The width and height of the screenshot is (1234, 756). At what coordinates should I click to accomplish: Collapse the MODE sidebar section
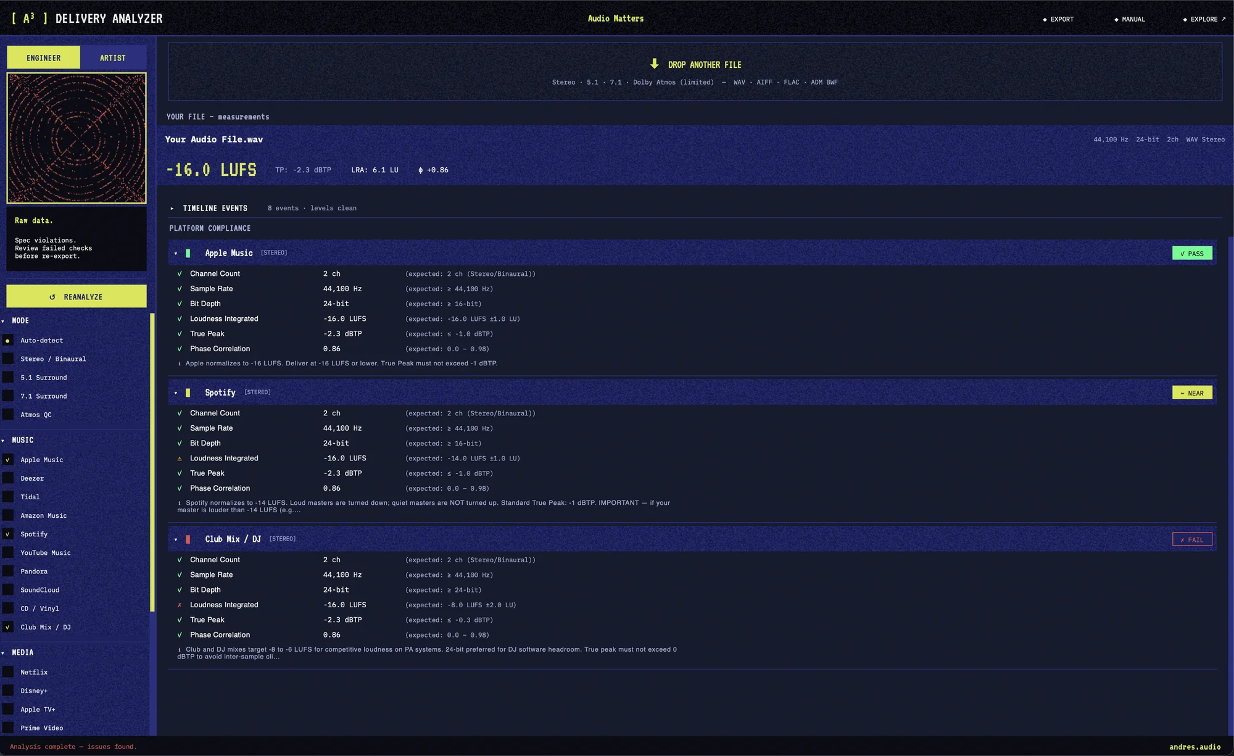(x=3, y=321)
